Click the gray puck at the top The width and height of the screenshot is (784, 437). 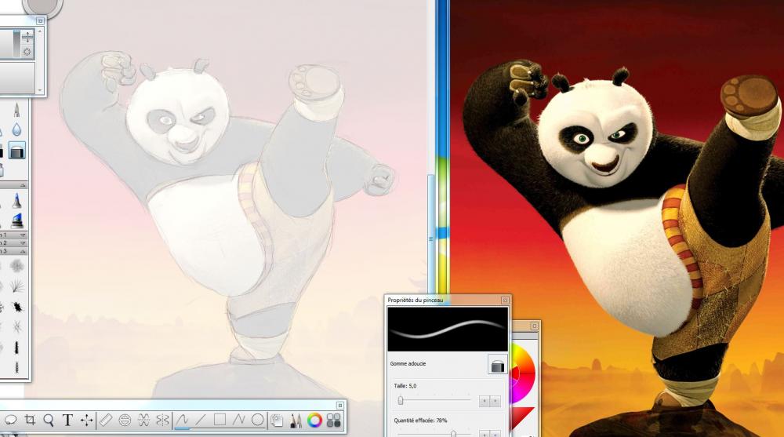43,6
